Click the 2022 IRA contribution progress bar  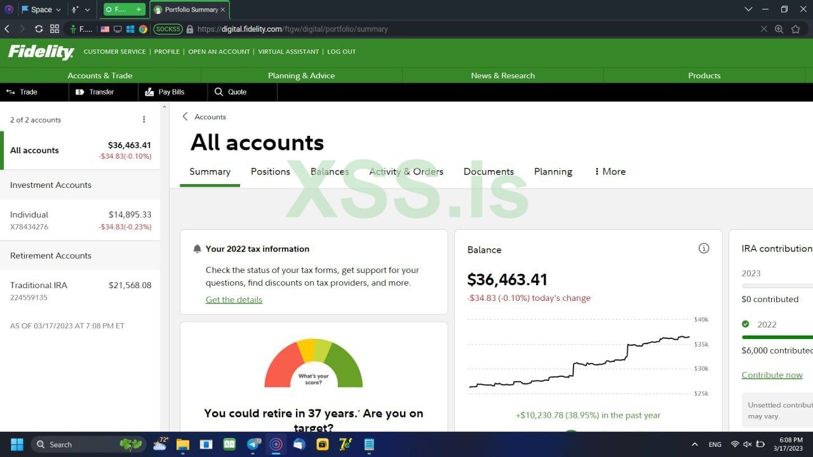pyautogui.click(x=777, y=337)
